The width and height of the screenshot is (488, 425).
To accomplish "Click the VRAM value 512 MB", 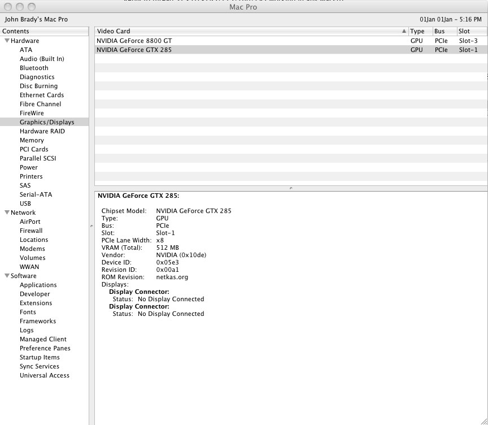I will tap(167, 248).
